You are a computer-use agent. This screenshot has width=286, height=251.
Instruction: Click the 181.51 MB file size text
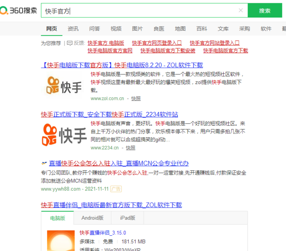133,242
